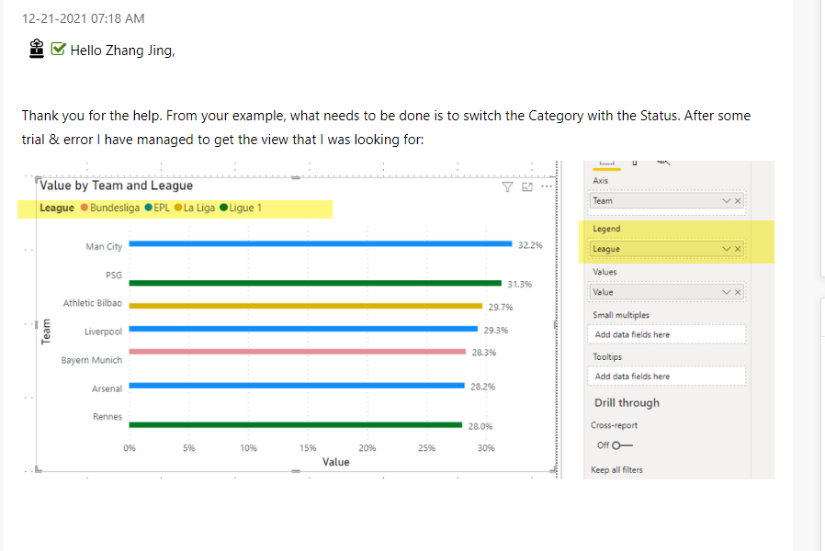Toggle the Cross-report Off switch
The height and width of the screenshot is (551, 825).
(x=622, y=445)
